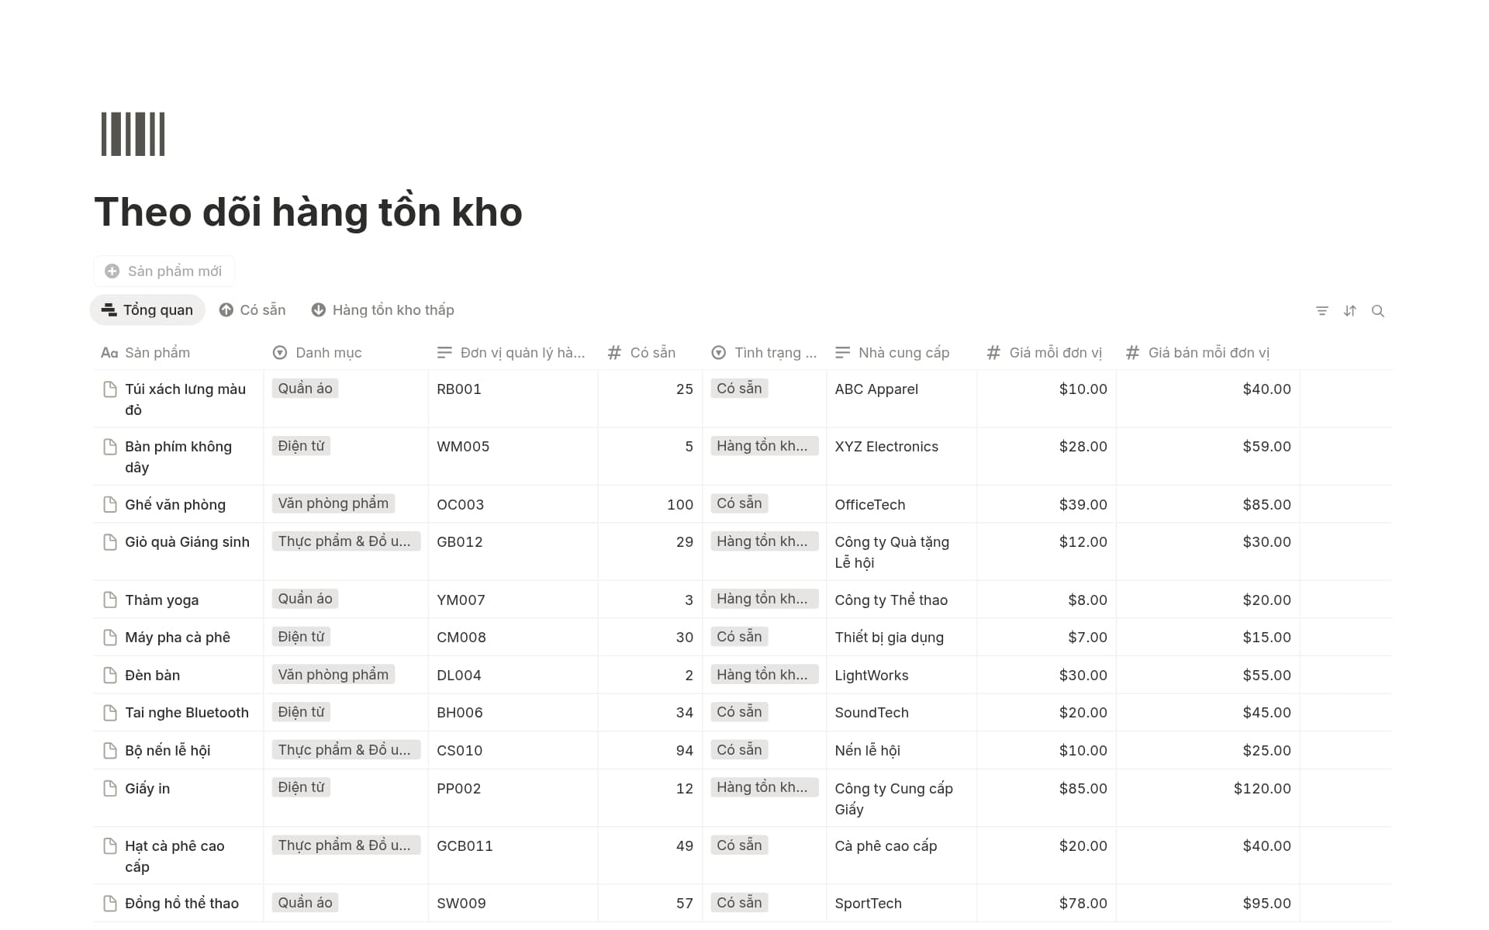This screenshot has width=1489, height=930.
Task: Open page icon for Ghế văn phòng
Action: point(110,505)
